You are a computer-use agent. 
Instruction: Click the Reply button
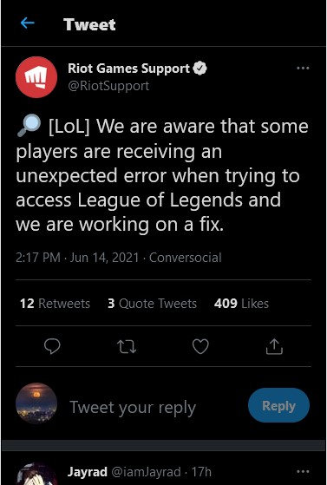278,406
